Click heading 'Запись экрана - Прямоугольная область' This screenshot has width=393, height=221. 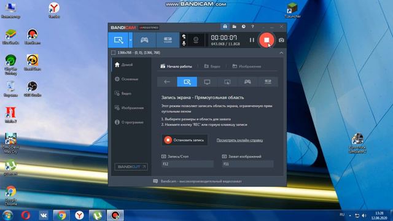[x=203, y=98]
